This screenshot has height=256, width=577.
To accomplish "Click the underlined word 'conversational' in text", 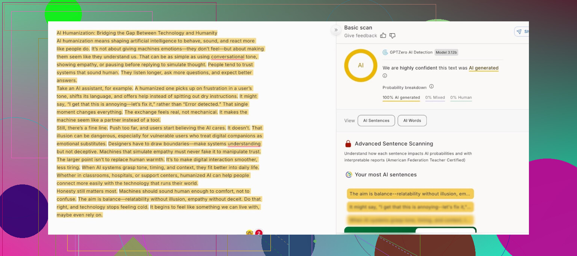I will pos(228,57).
